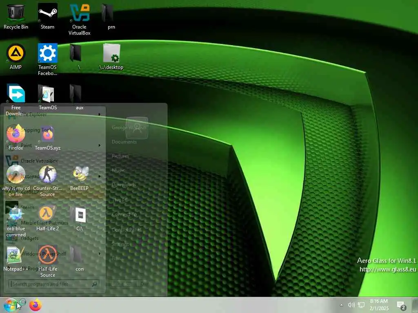Open Pictures in the Start menu
The height and width of the screenshot is (313, 418).
pos(120,156)
